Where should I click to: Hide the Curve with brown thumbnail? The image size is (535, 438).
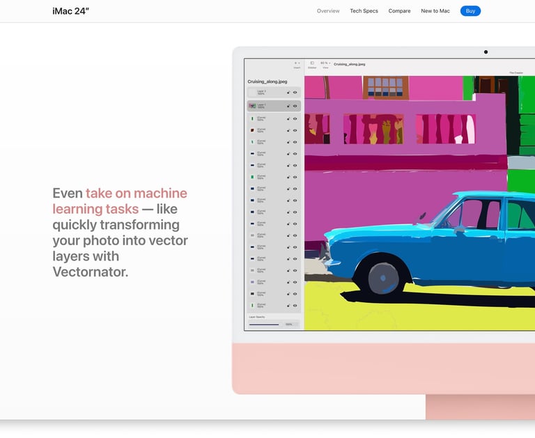[x=295, y=130]
